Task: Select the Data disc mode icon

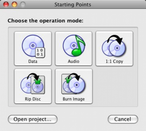Action: (x=33, y=46)
